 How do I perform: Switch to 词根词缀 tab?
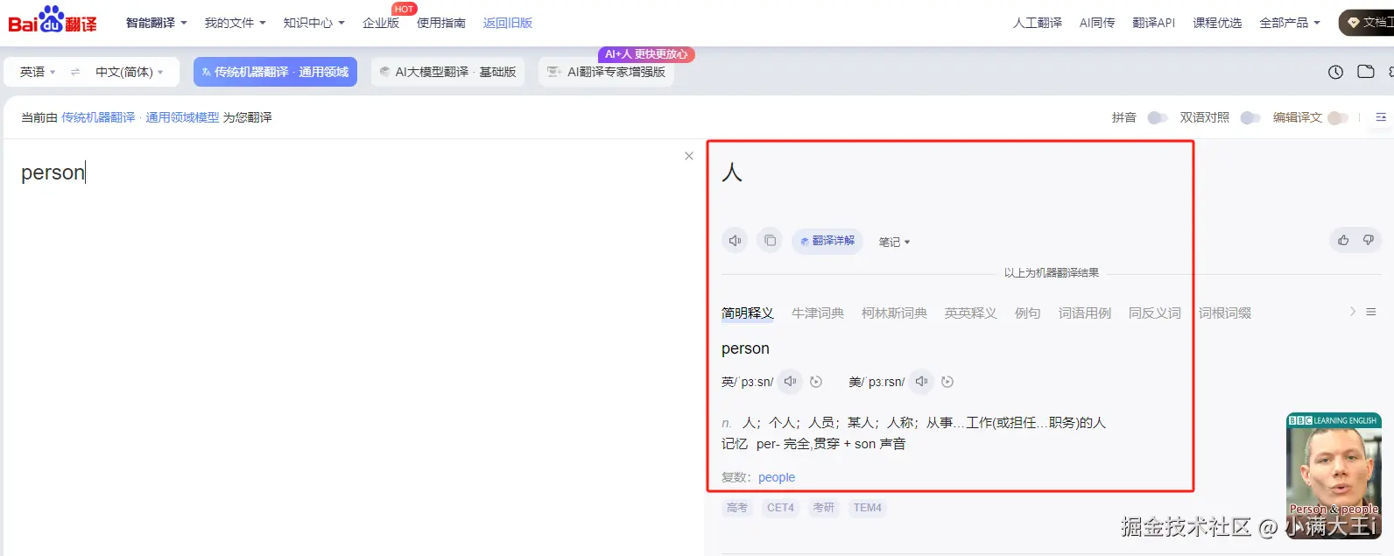pos(1225,313)
